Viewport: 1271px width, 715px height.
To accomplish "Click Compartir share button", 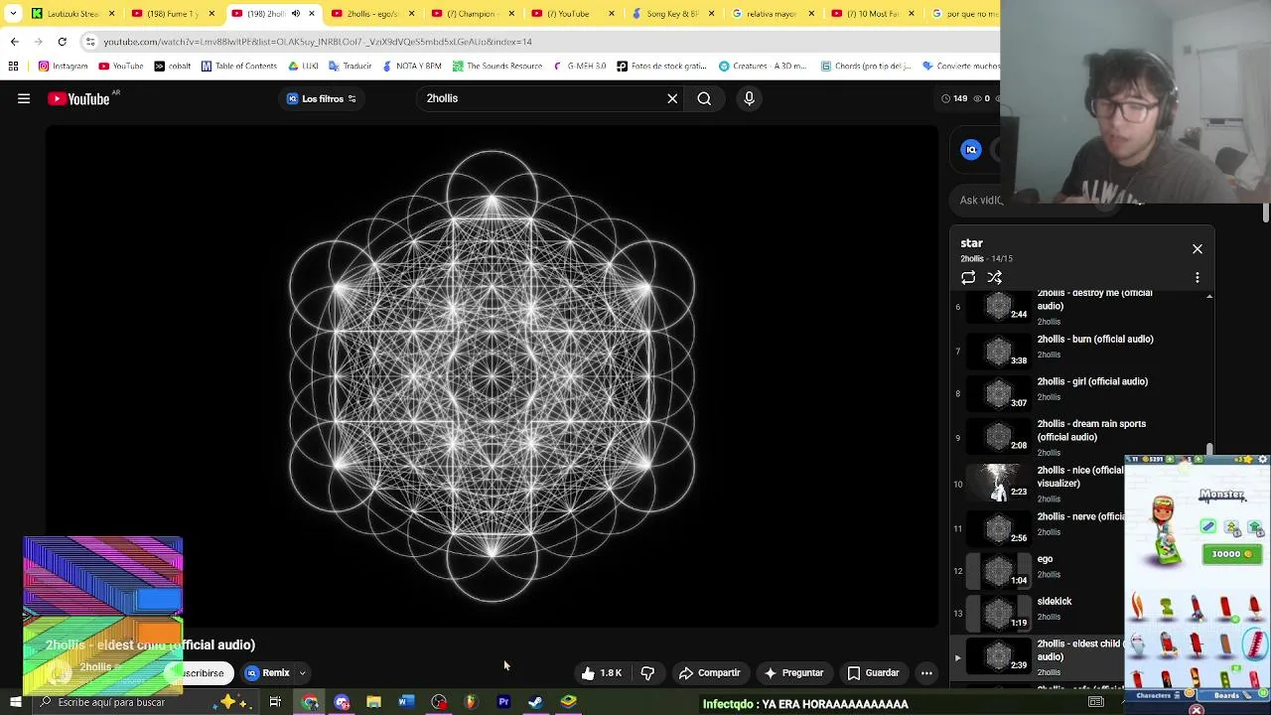I will (710, 673).
